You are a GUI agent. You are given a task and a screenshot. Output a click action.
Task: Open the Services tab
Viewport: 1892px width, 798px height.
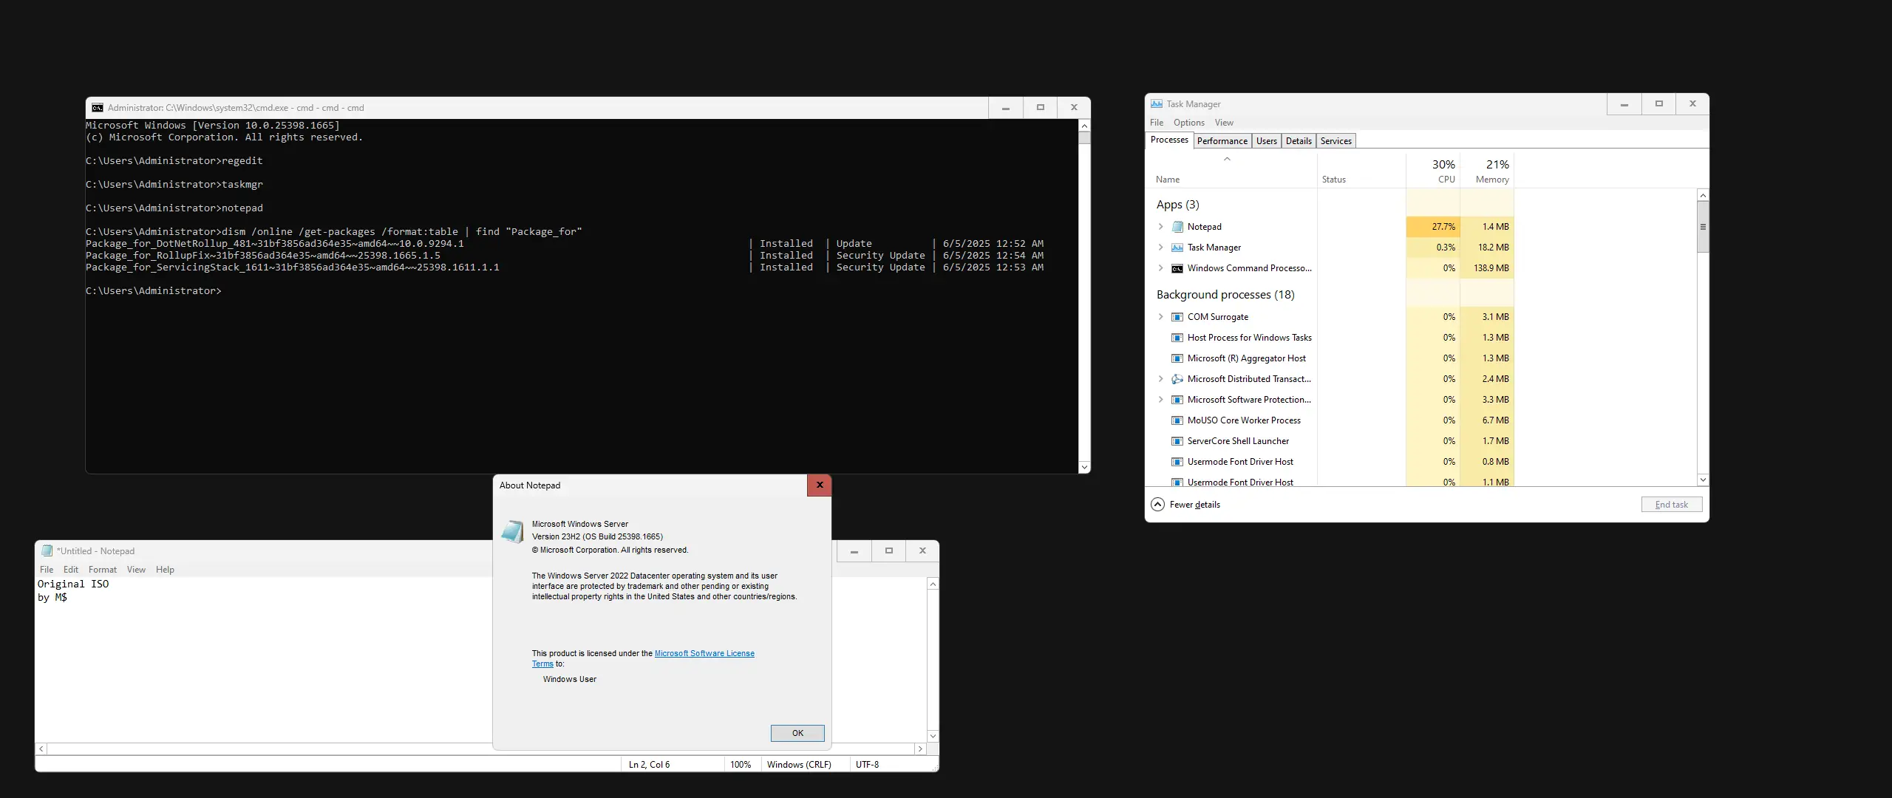[1335, 141]
